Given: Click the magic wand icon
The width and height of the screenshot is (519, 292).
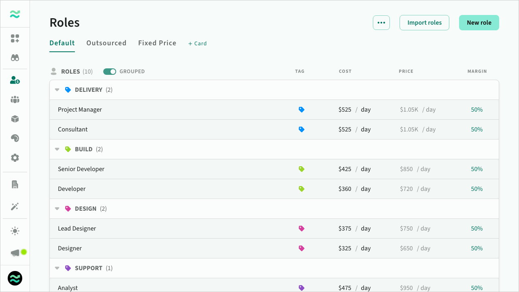Looking at the screenshot, I should click(15, 207).
